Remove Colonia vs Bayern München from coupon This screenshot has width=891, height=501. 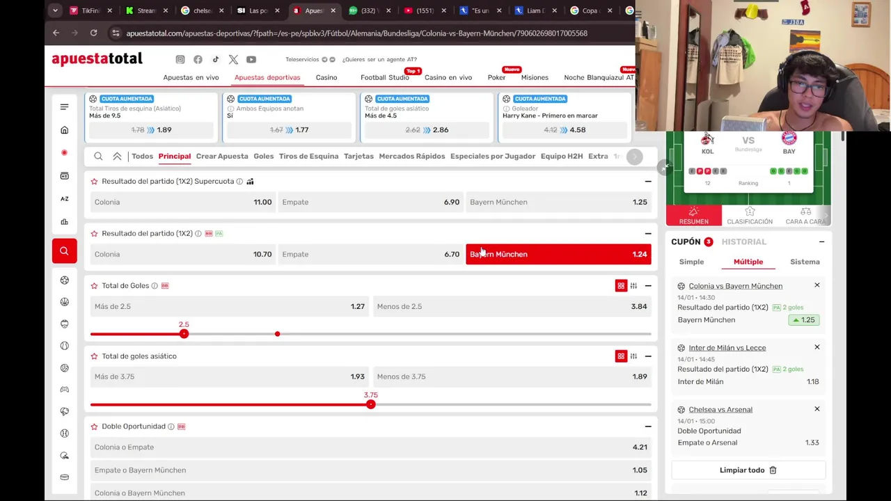[817, 285]
